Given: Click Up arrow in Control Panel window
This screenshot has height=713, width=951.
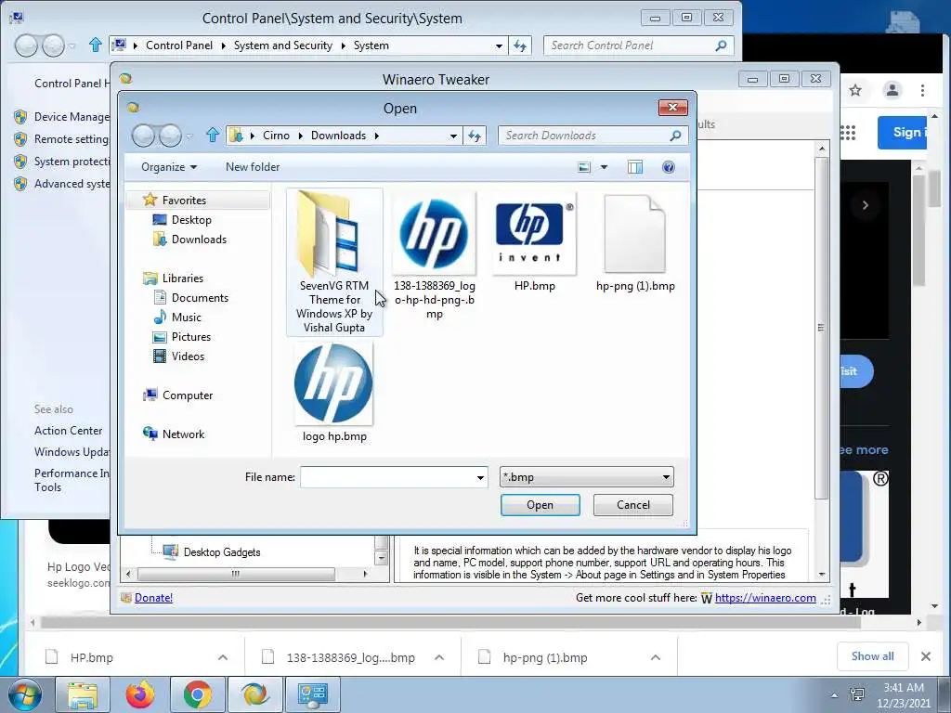Looking at the screenshot, I should (x=96, y=45).
